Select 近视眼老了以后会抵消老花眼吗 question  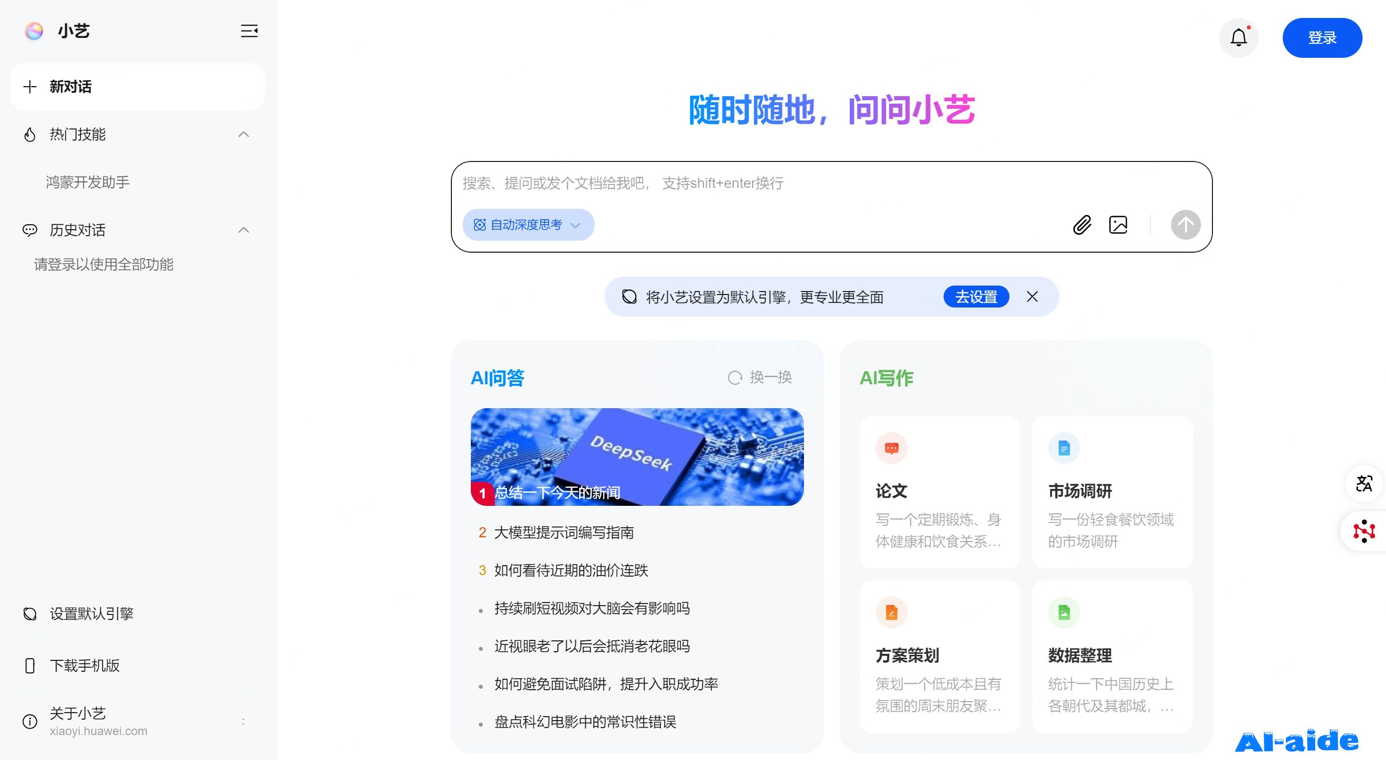coord(592,646)
